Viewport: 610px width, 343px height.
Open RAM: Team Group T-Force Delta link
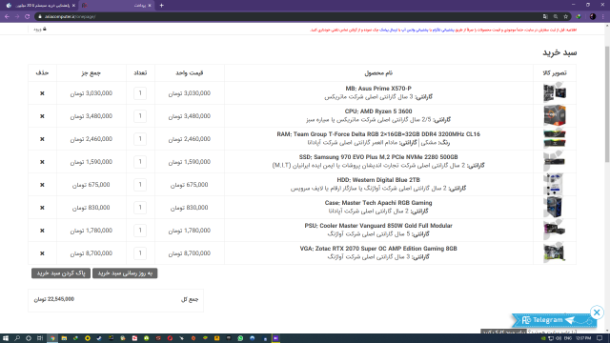pos(378,134)
